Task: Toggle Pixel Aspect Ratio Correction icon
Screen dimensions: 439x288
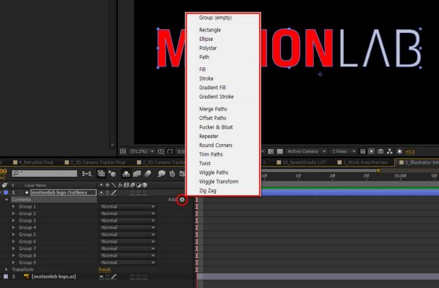Action: coord(363,151)
